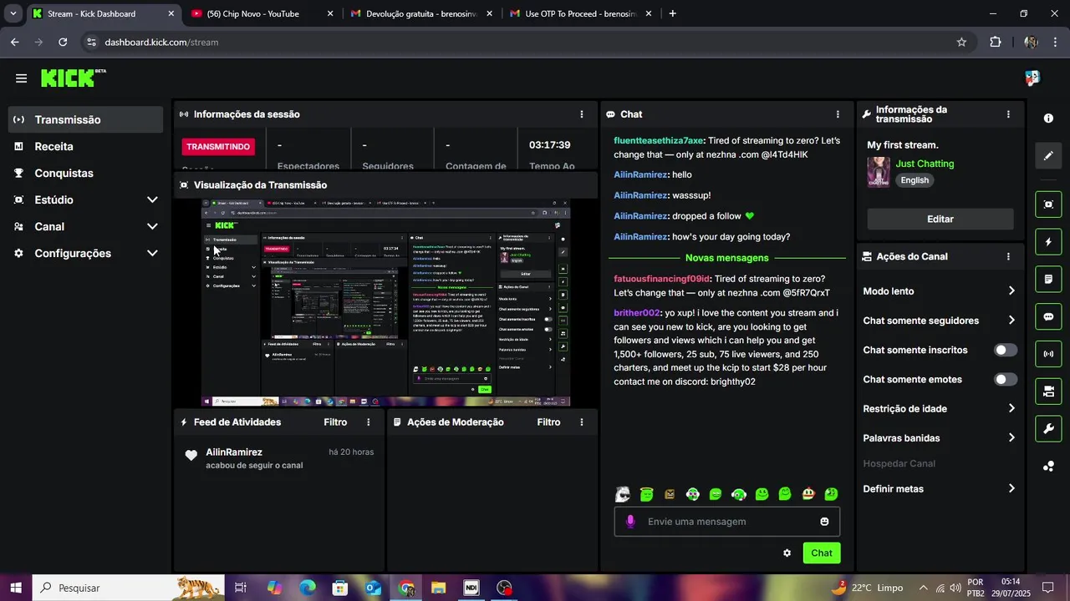Click username AilinRamirez in activity feed
This screenshot has width=1070, height=601.
[234, 452]
